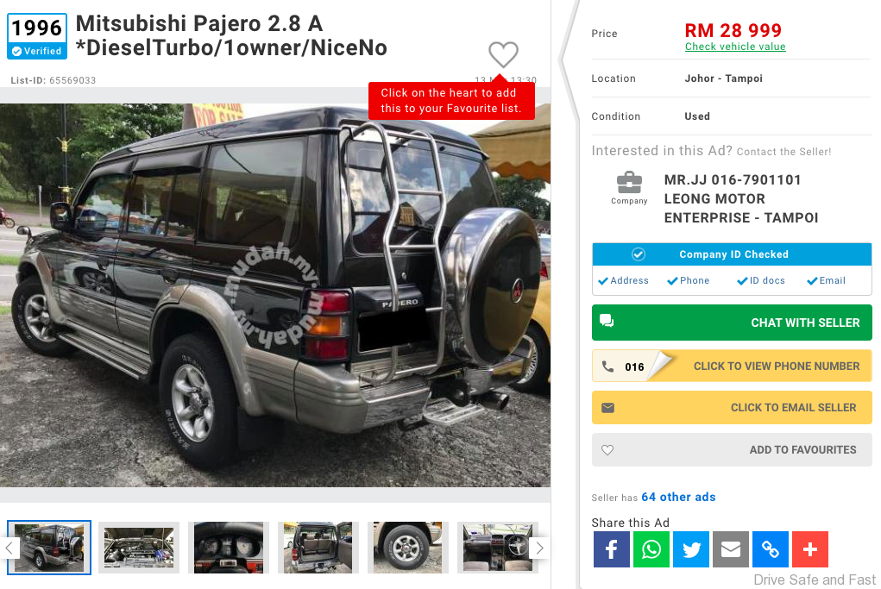Copy the ad link with the chain icon
881x589 pixels.
click(x=771, y=549)
